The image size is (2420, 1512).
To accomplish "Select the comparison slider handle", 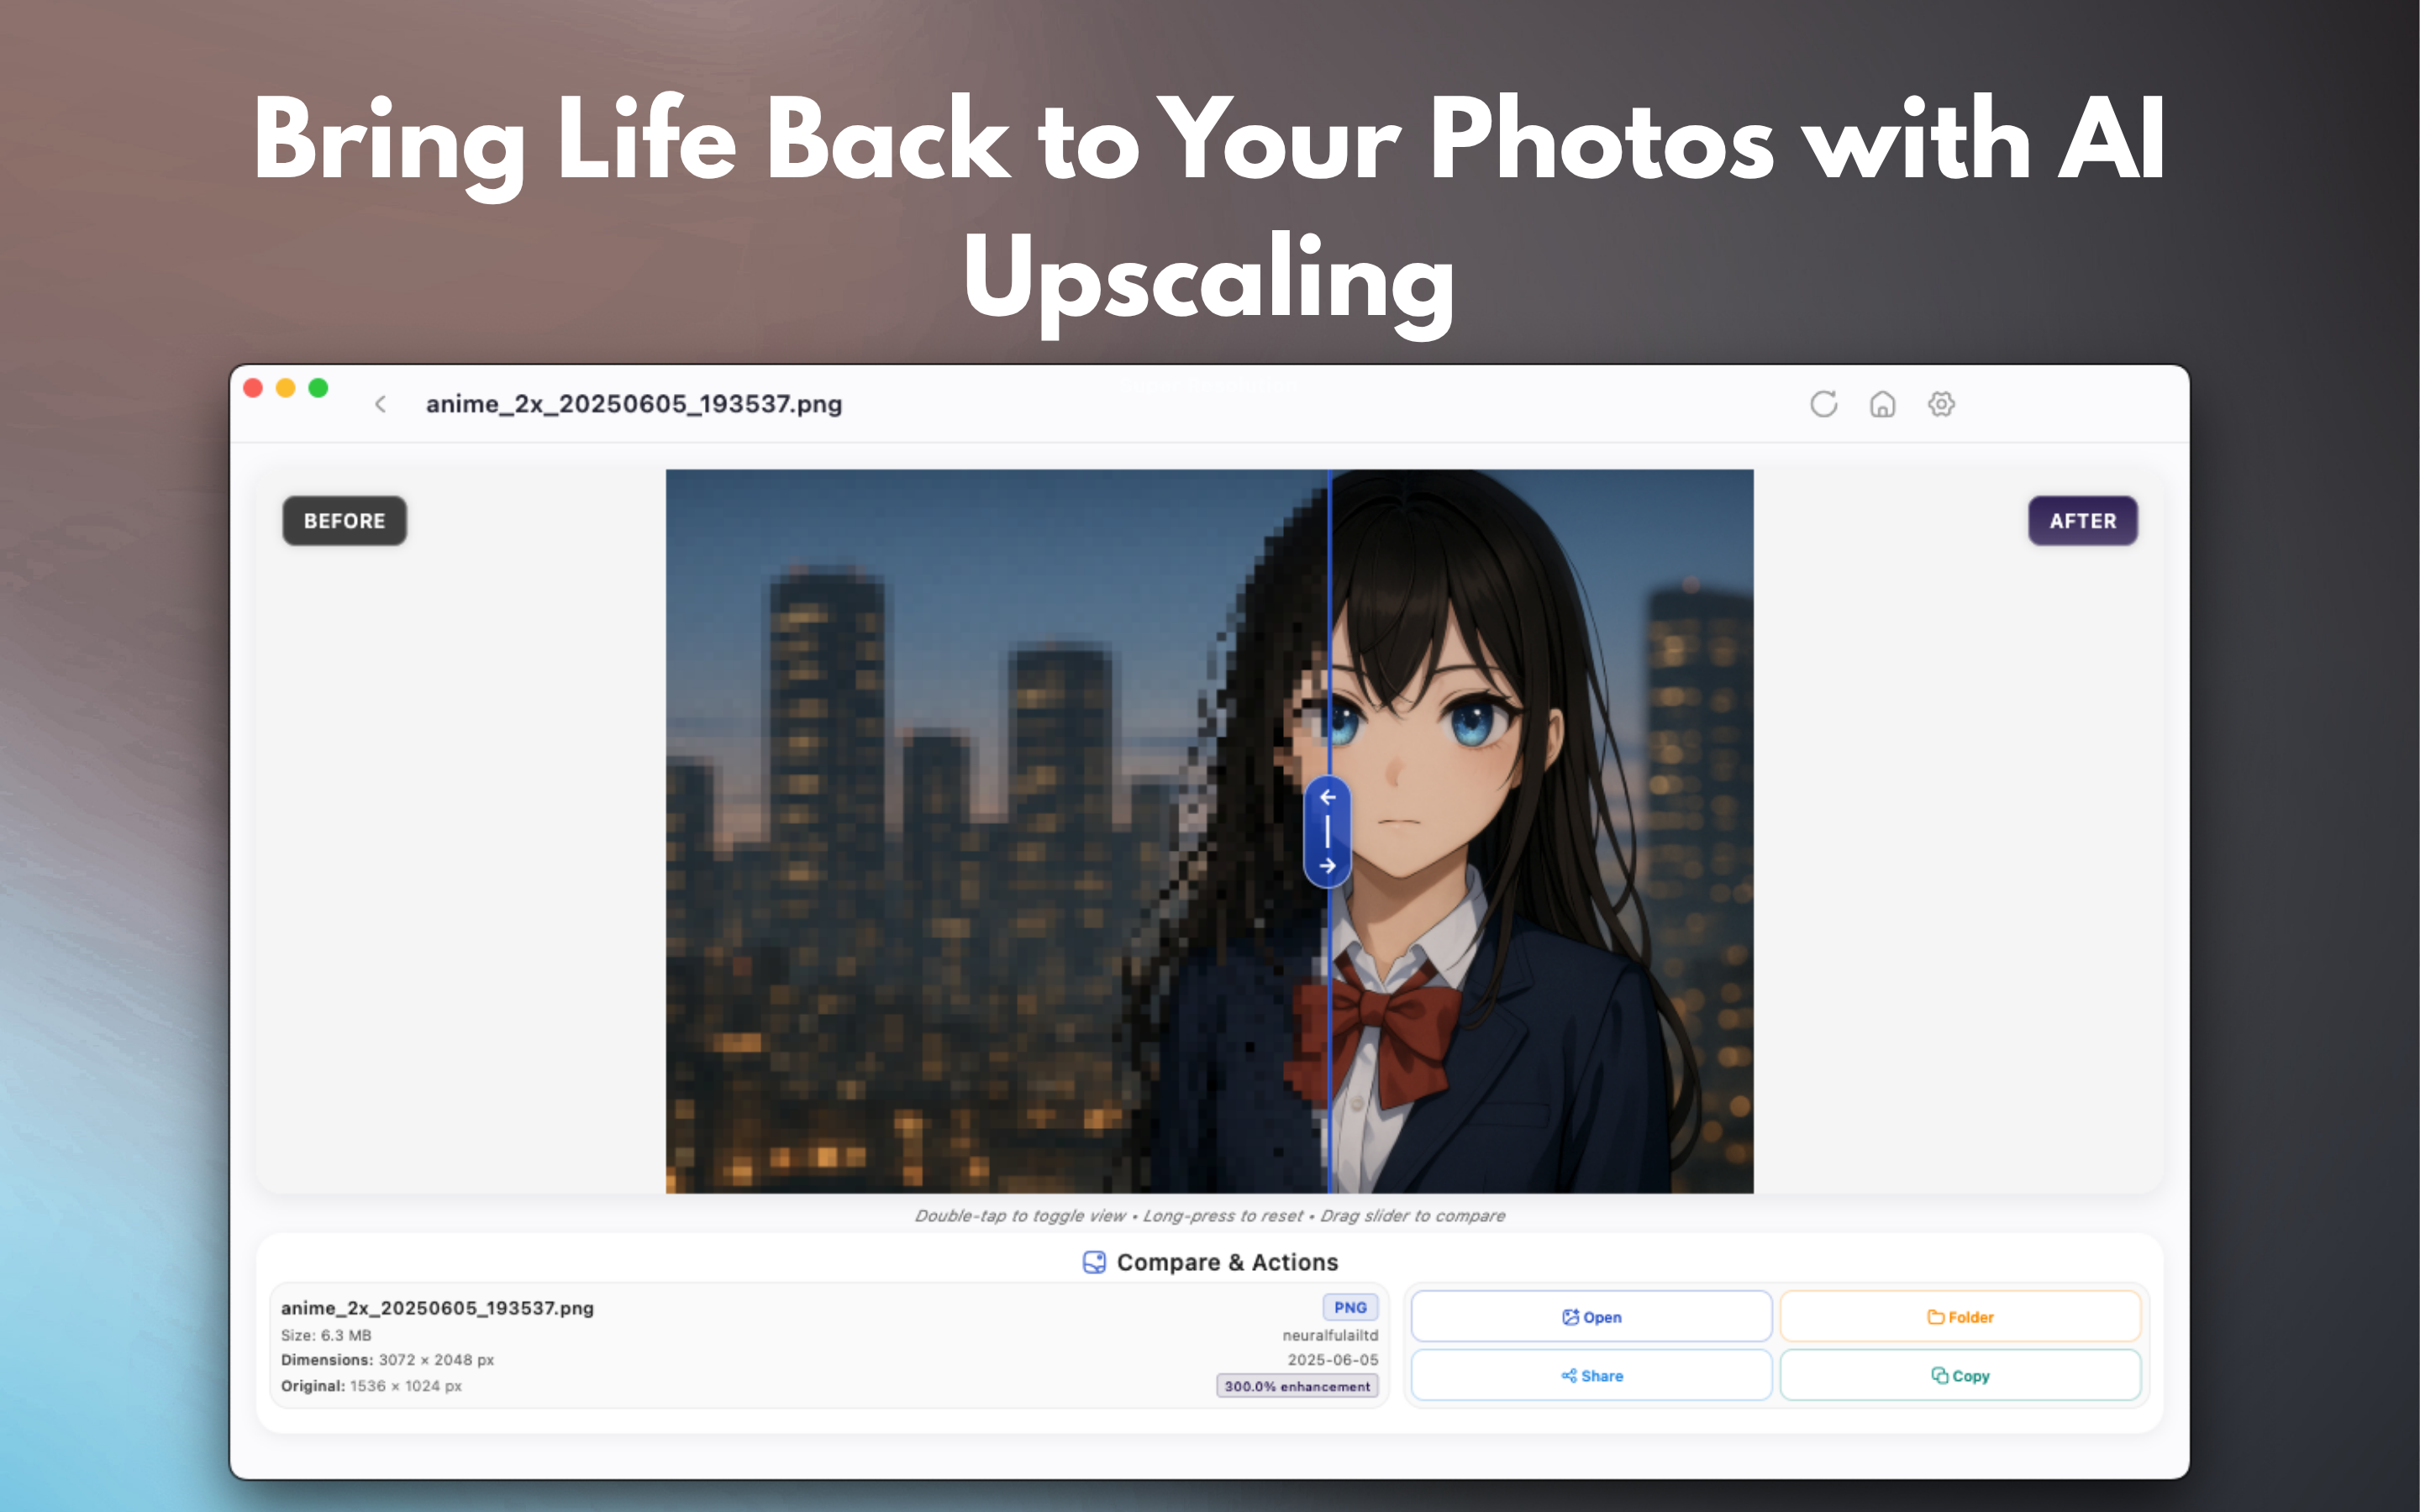I will pyautogui.click(x=1327, y=830).
